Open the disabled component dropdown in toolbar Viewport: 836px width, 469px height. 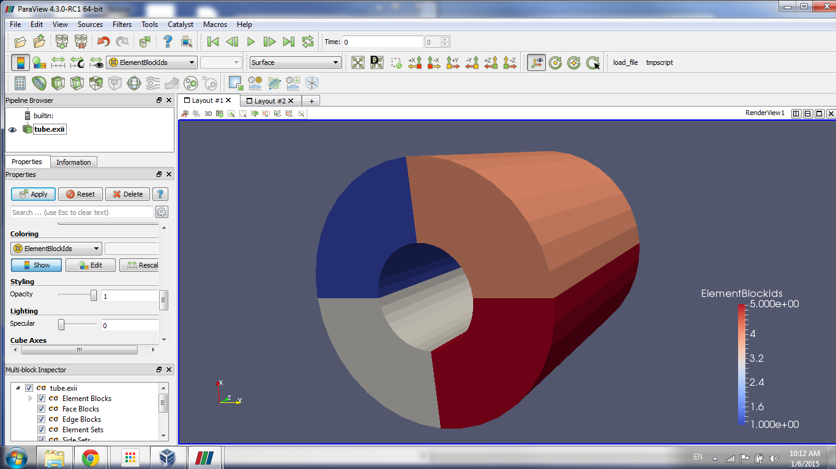pyautogui.click(x=221, y=62)
